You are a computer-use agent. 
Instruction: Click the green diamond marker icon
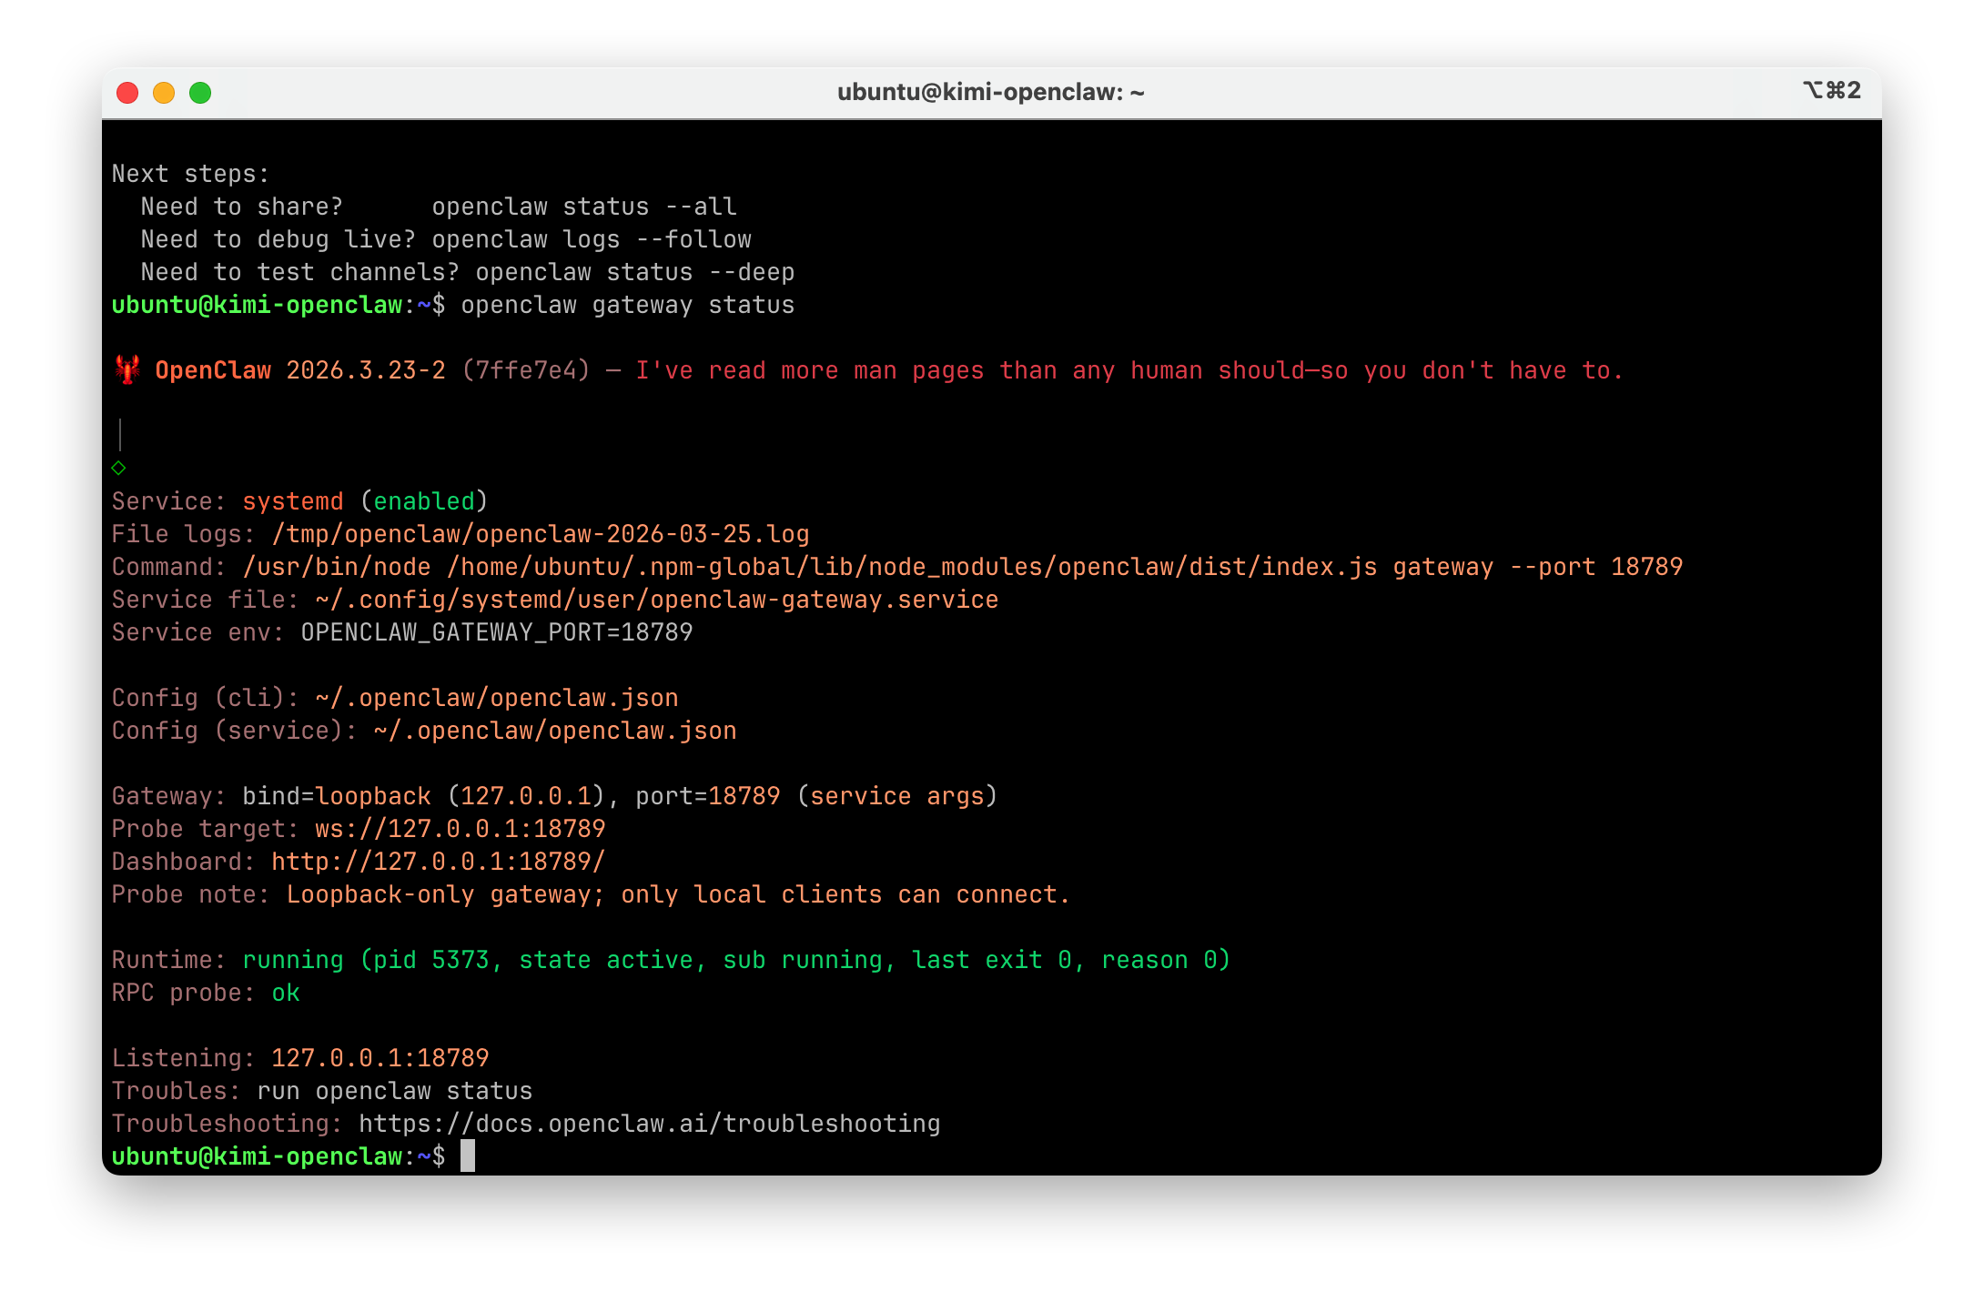118,468
